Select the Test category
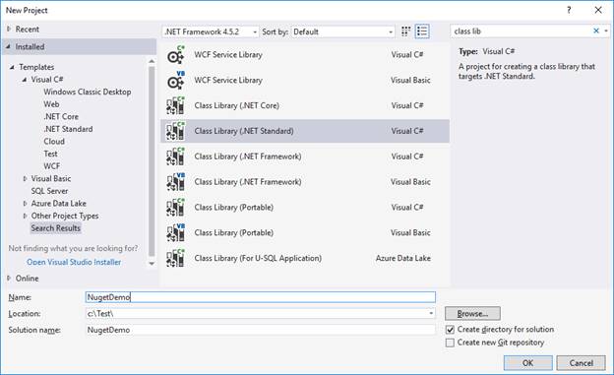The height and width of the screenshot is (375, 614). [x=50, y=154]
